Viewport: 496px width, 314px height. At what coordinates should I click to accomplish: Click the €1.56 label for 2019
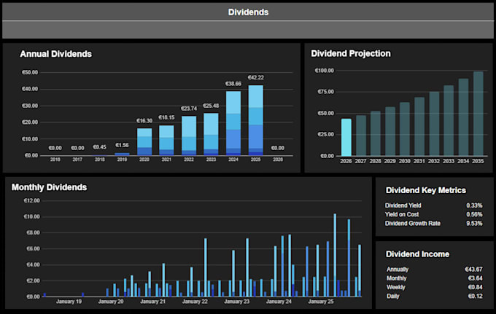tap(122, 145)
